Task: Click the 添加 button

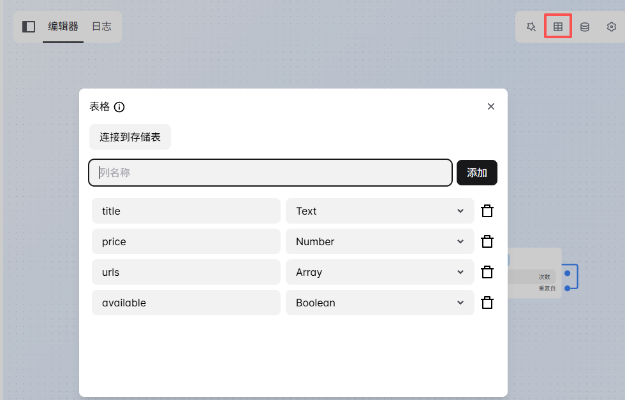Action: click(477, 173)
